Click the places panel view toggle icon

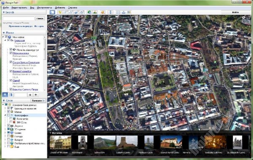click(x=11, y=95)
